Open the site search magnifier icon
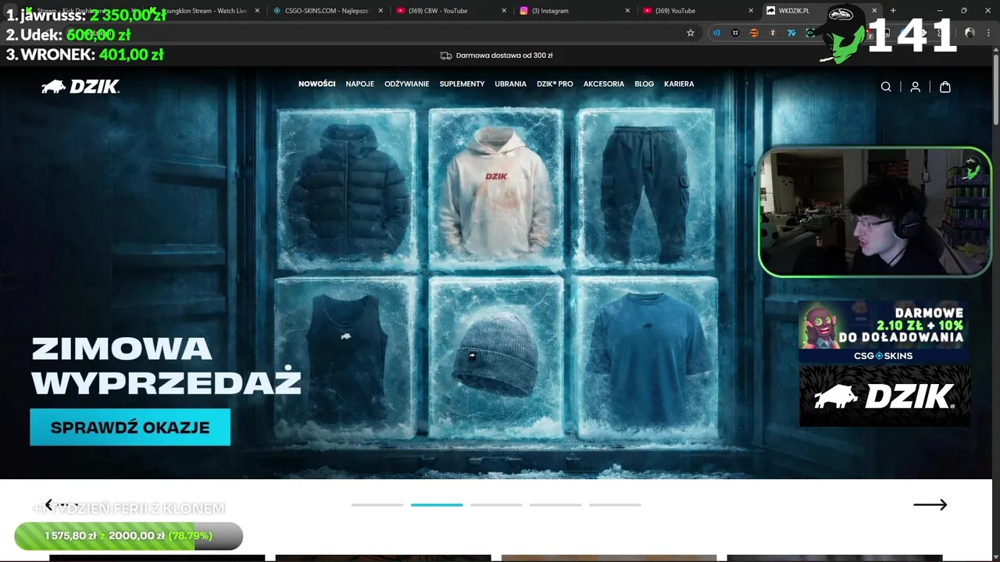The width and height of the screenshot is (1000, 562). (886, 87)
